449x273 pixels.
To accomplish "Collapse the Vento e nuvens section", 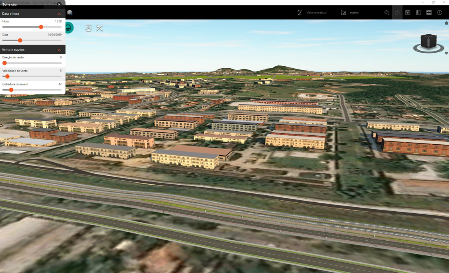I will [59, 50].
